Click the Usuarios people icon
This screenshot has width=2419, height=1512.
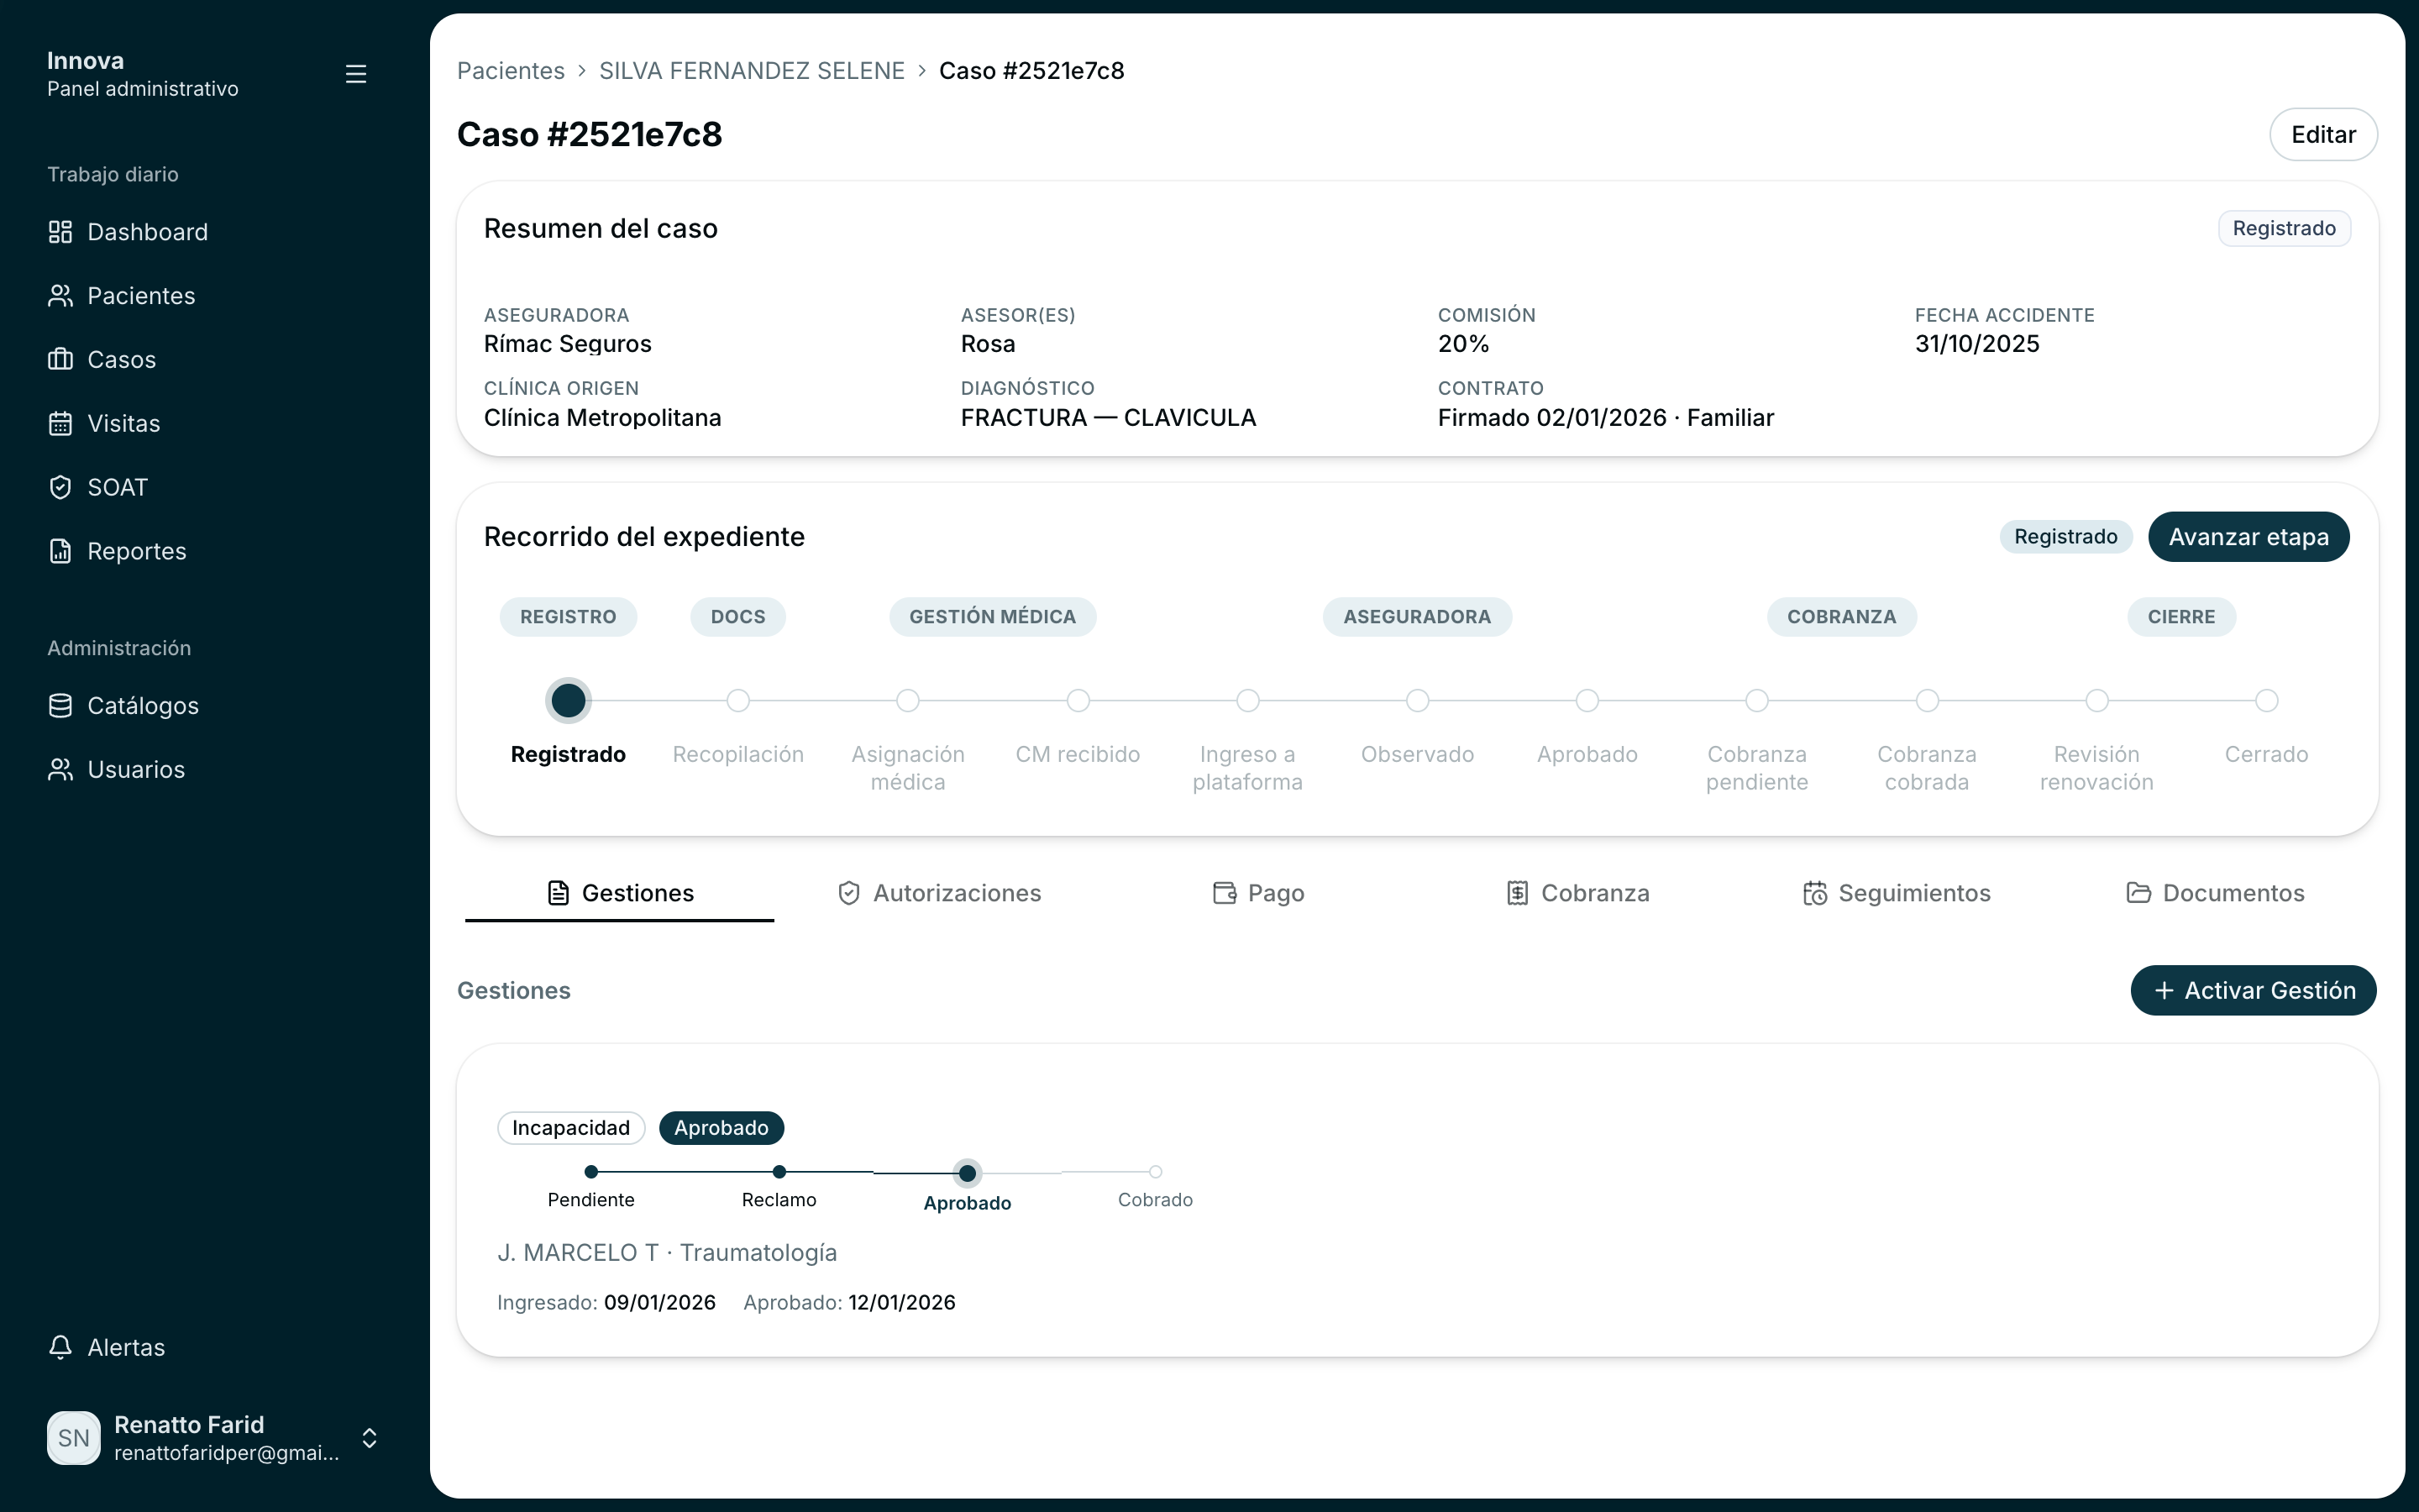pyautogui.click(x=60, y=769)
